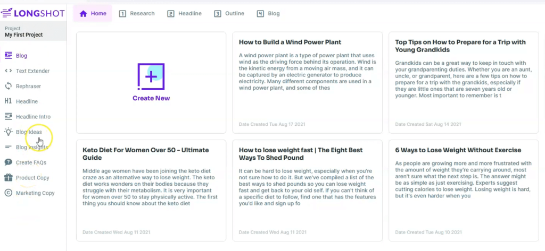Click the LongShot logo icon
Image resolution: width=545 pixels, height=251 pixels.
(6, 13)
